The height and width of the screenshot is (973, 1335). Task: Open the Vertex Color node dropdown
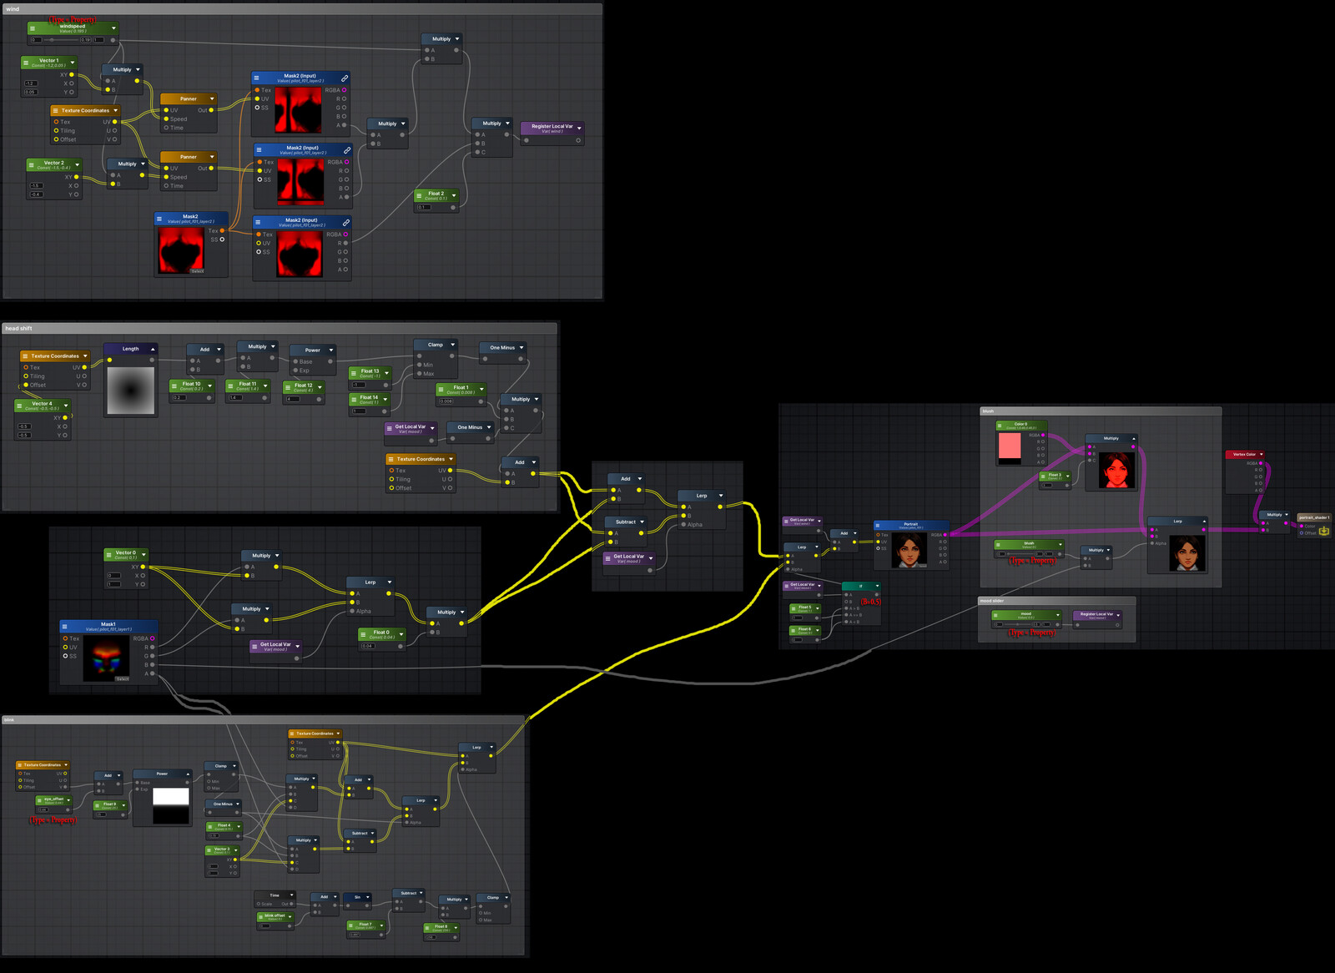pos(1261,455)
